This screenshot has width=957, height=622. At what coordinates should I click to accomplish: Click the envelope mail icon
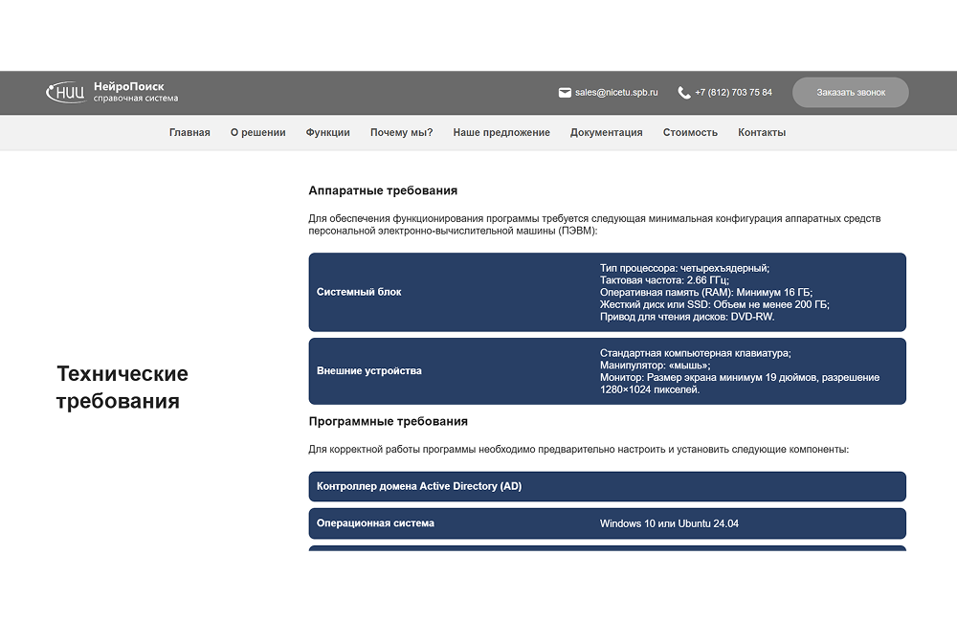(x=565, y=93)
